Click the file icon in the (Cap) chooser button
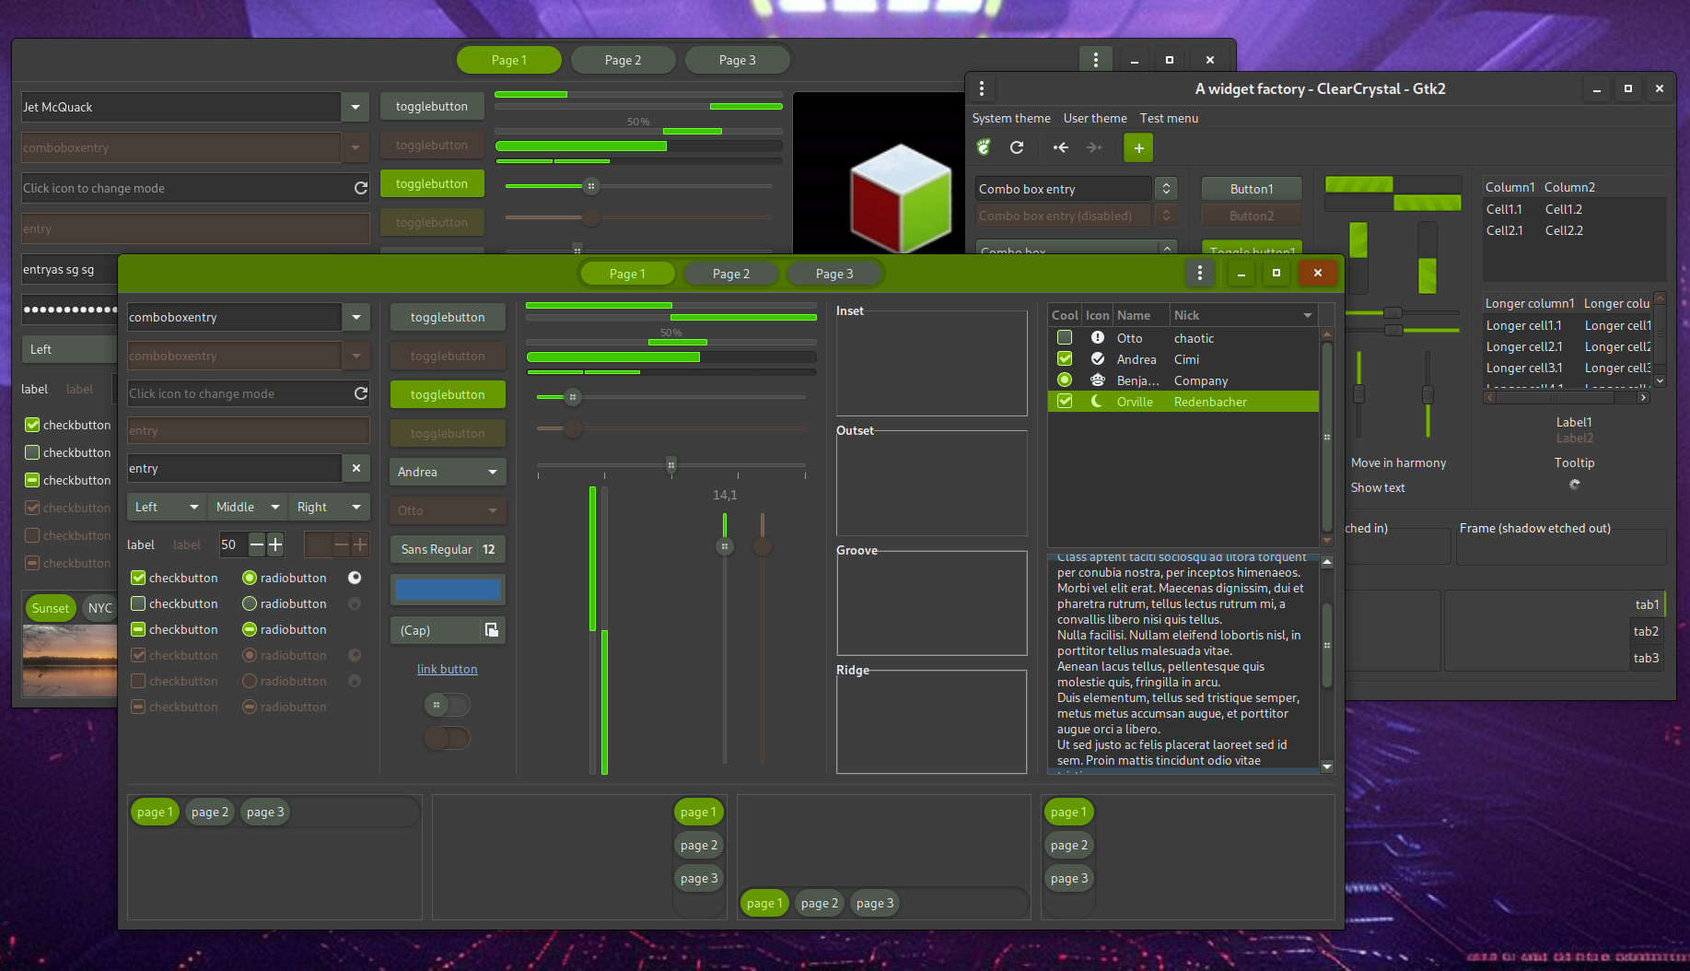1690x971 pixels. point(492,630)
